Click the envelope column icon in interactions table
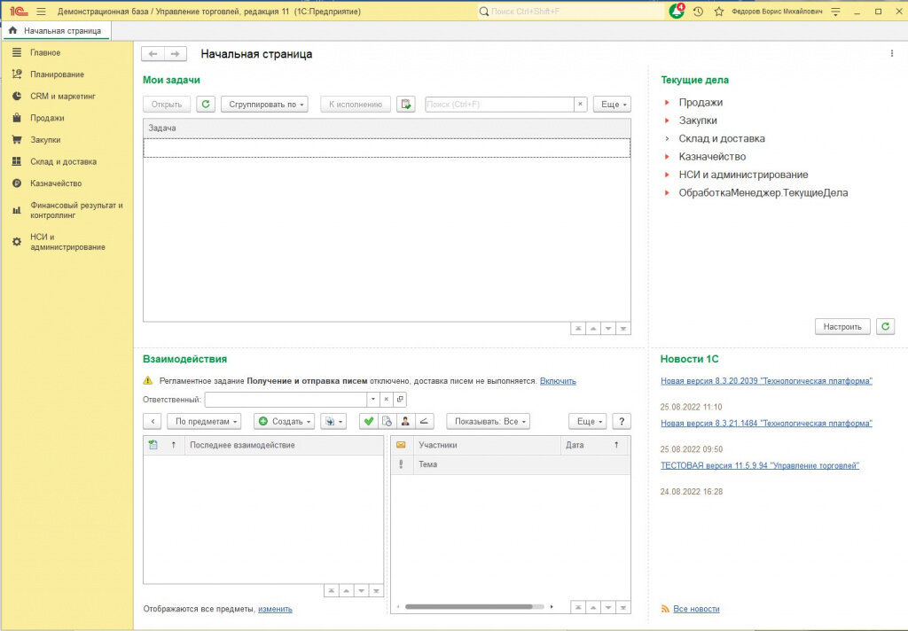Viewport: 908px width, 631px height. click(401, 445)
